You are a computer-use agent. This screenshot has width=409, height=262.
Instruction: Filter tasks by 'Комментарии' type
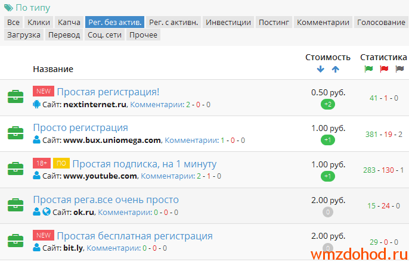coord(323,22)
